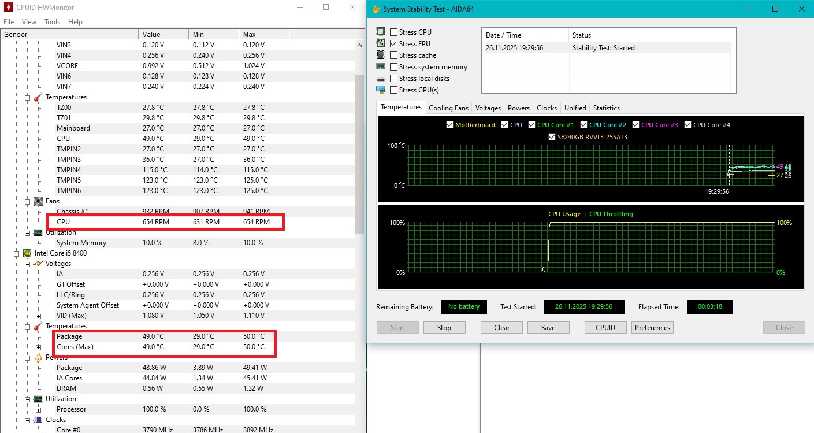This screenshot has height=433, width=814.
Task: Turn on Stress system memory
Action: (394, 67)
